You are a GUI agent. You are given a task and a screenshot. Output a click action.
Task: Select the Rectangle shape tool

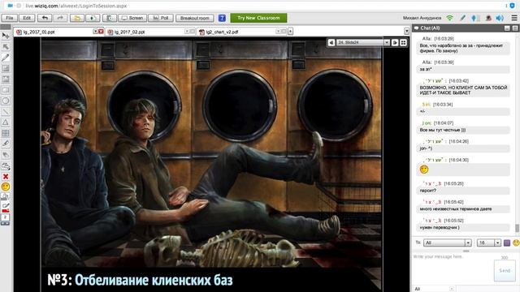pos(6,90)
